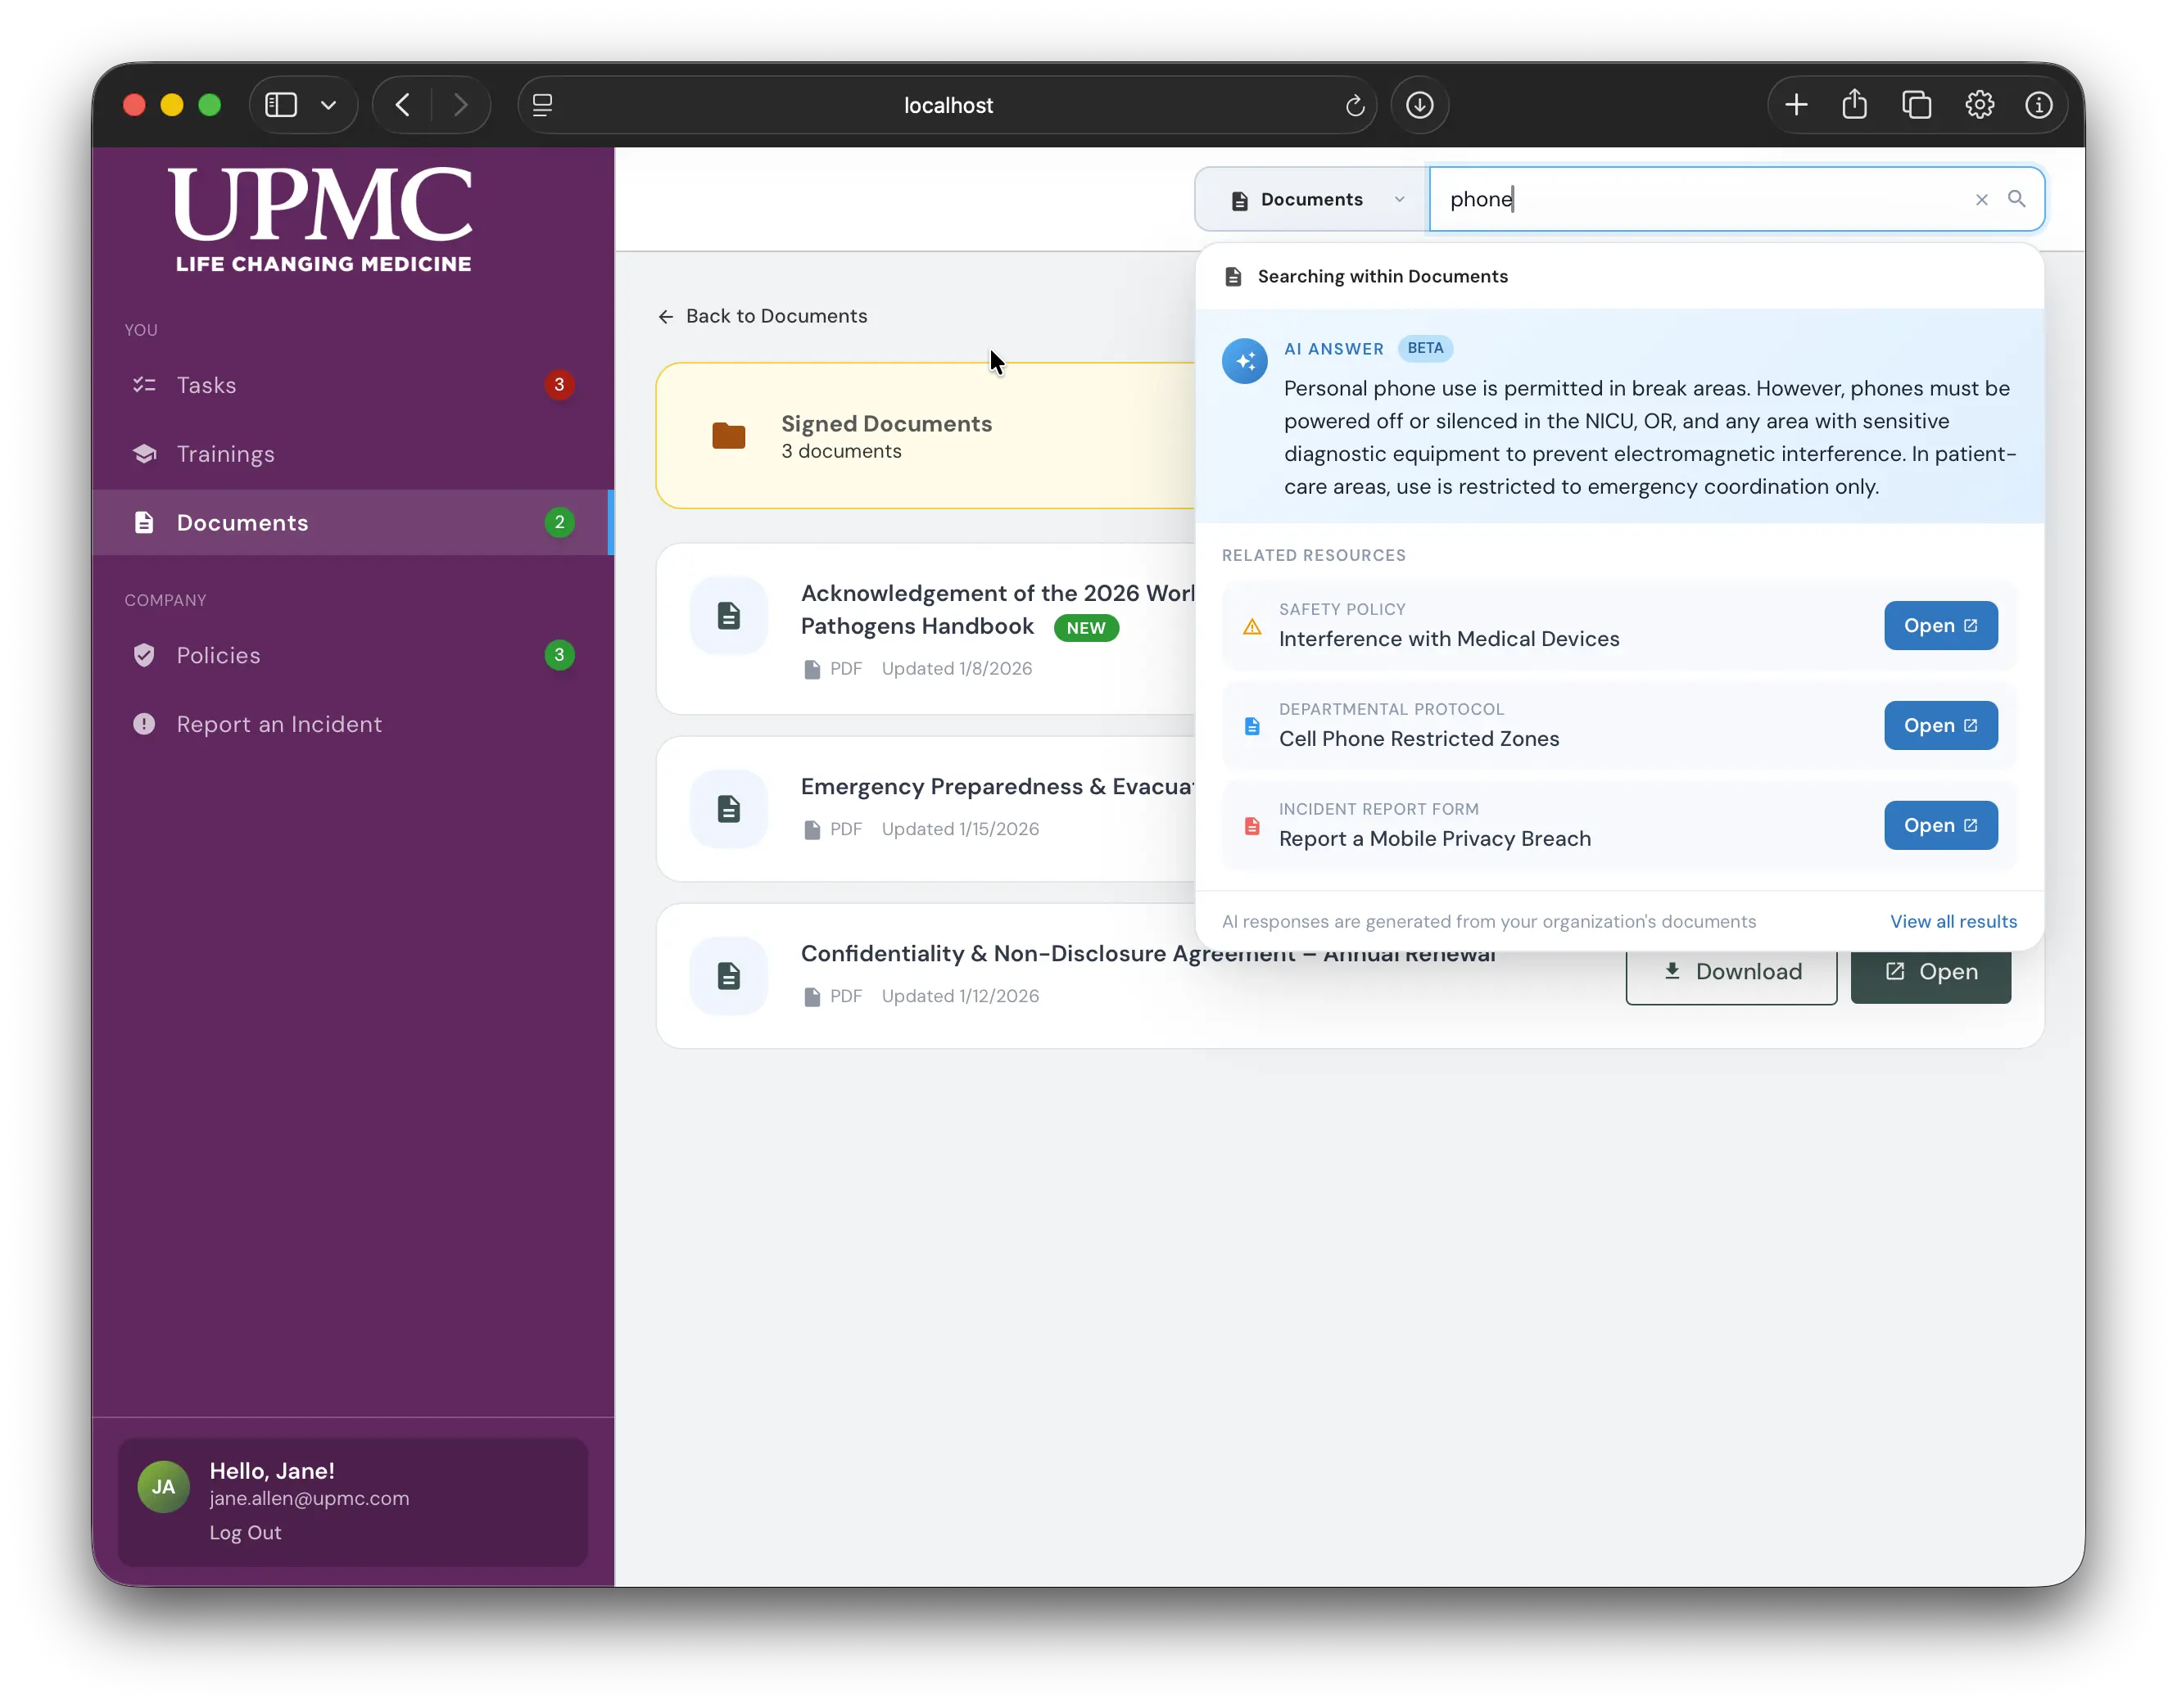Click Log Out link

[245, 1533]
